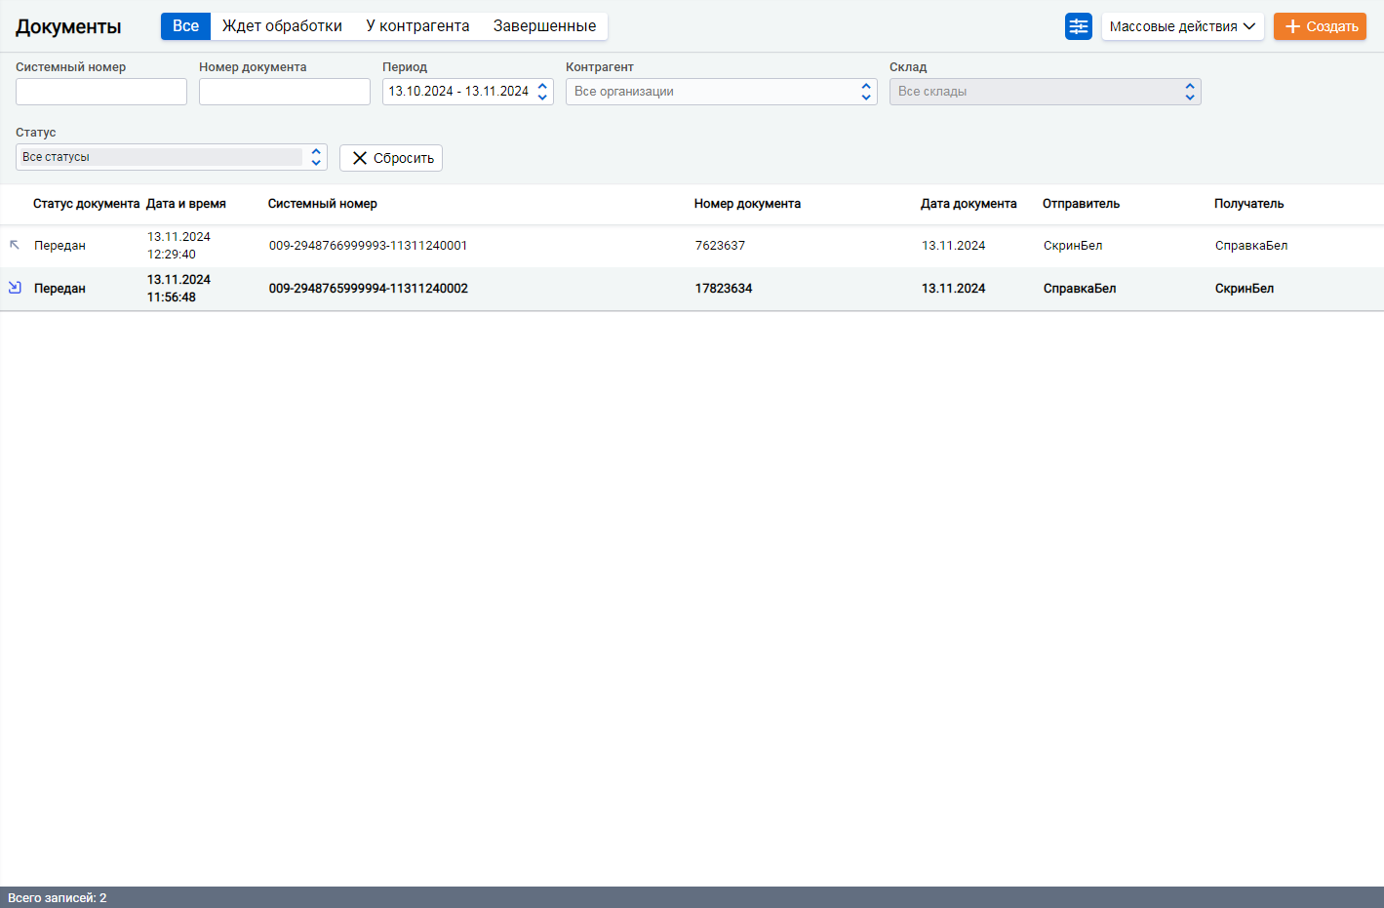The height and width of the screenshot is (908, 1384).
Task: Select the Завершенные tab
Action: tap(544, 26)
